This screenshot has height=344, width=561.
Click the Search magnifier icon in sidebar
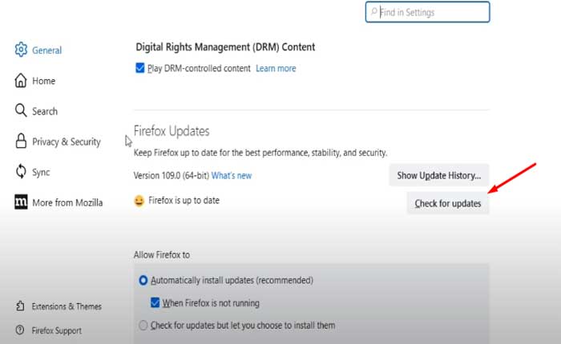point(21,111)
